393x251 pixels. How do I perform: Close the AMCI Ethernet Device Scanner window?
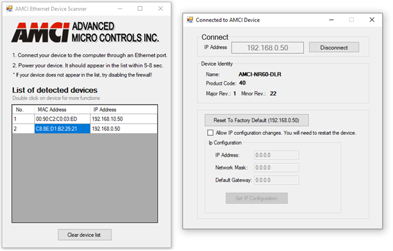(160, 9)
